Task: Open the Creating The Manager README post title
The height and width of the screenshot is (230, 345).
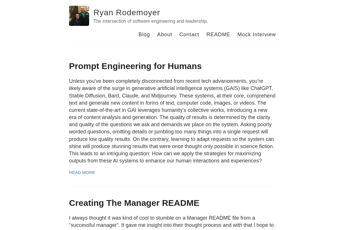Action: point(134,203)
